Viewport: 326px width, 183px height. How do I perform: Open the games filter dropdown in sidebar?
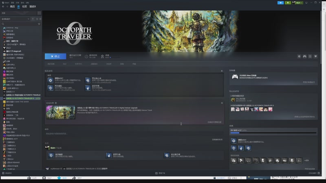pyautogui.click(x=15, y=19)
